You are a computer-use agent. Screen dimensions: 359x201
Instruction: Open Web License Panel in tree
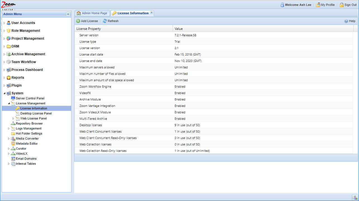click(x=33, y=118)
